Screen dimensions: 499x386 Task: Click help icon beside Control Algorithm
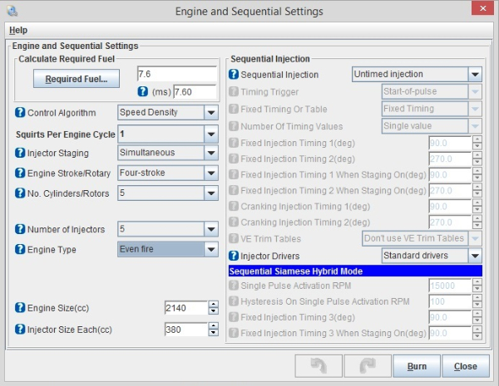tap(21, 112)
